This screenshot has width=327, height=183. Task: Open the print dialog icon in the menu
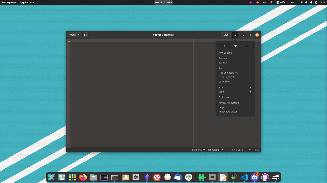point(235,46)
